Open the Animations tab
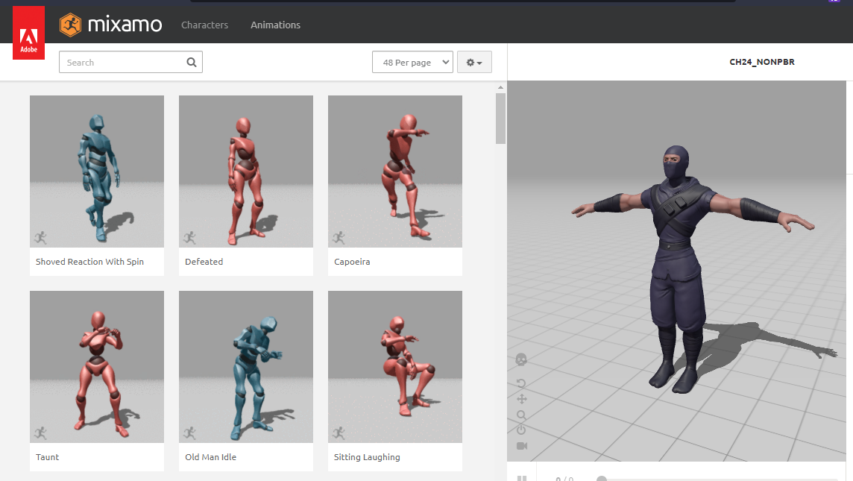The image size is (853, 481). pos(275,25)
